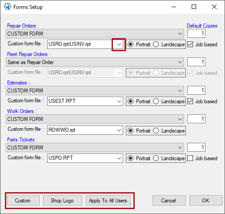Click the Shop Logo button

[63, 201]
